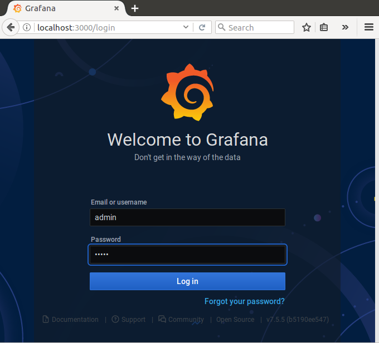Open the browser hamburger menu
The width and height of the screenshot is (379, 343).
tap(368, 27)
